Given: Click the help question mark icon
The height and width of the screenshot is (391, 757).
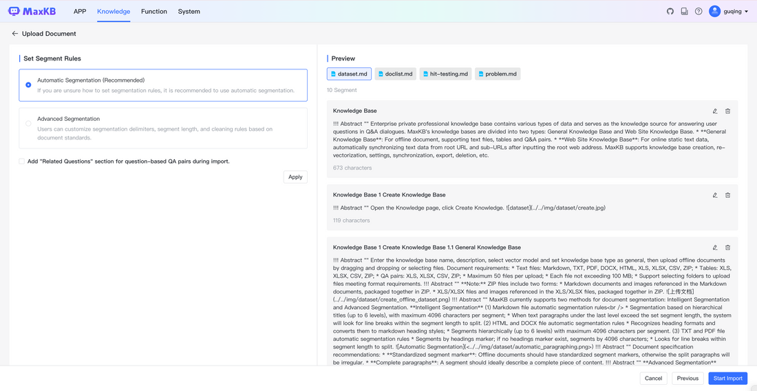Looking at the screenshot, I should [x=699, y=11].
